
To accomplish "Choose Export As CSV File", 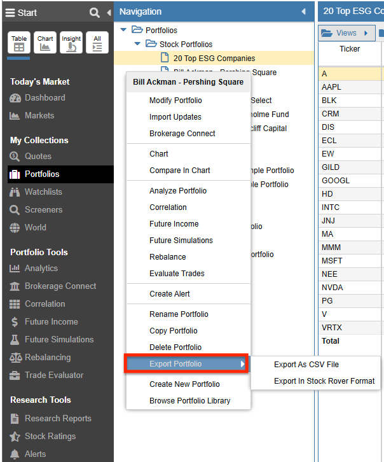I will pos(306,365).
